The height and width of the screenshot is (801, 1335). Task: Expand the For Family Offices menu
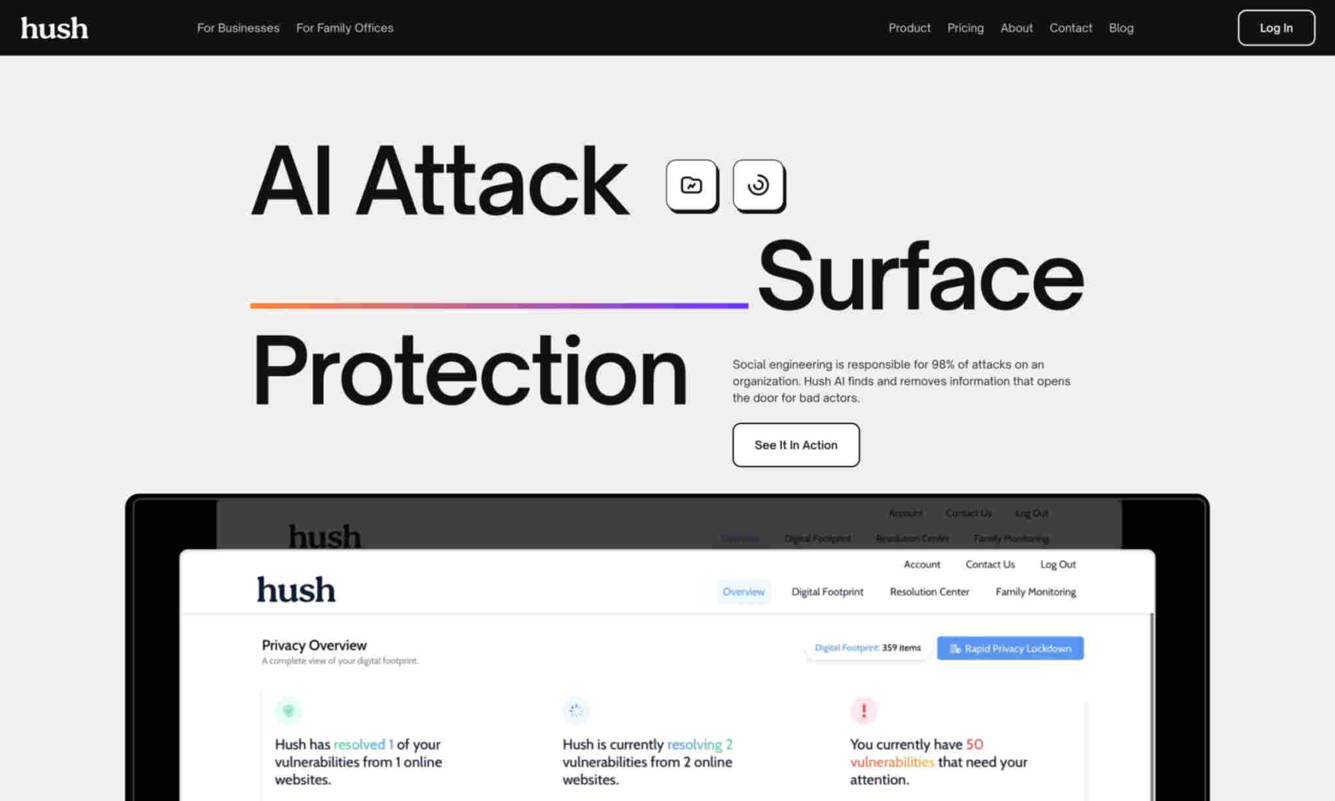(345, 27)
